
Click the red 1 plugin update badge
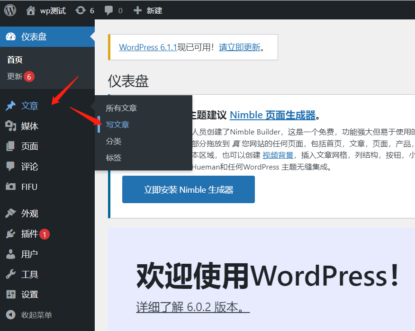45,234
